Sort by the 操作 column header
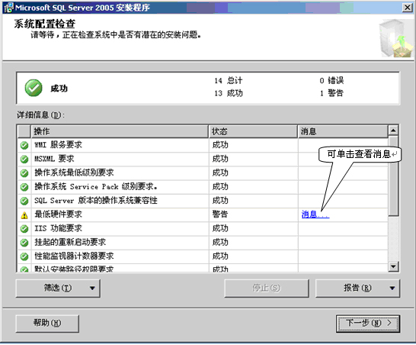 click(x=120, y=131)
